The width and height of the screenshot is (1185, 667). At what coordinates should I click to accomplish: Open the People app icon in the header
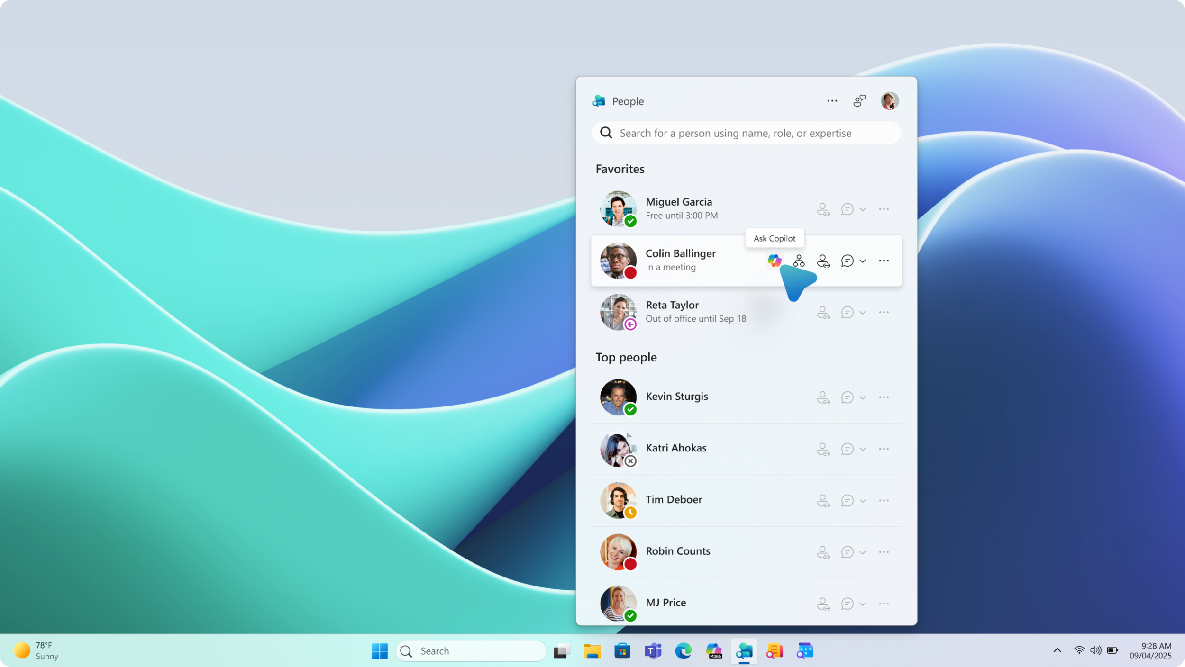tap(598, 101)
